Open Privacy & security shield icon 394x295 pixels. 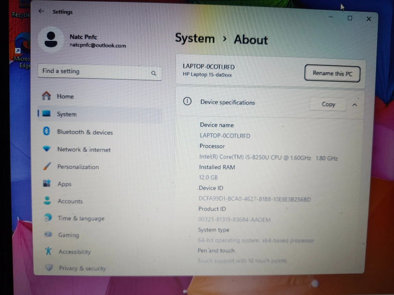pyautogui.click(x=48, y=267)
